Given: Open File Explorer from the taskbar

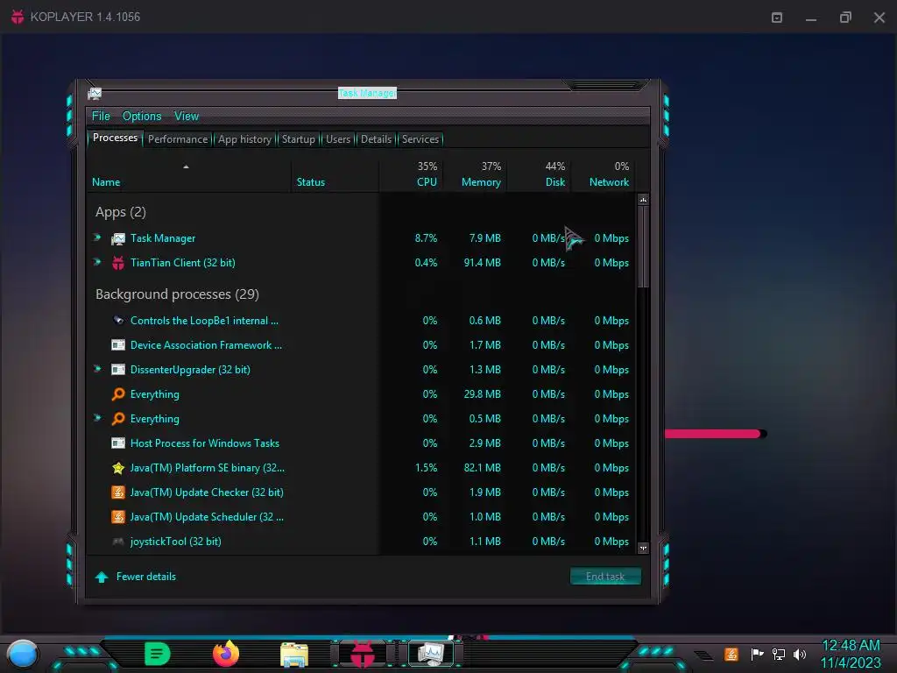Looking at the screenshot, I should coord(294,655).
